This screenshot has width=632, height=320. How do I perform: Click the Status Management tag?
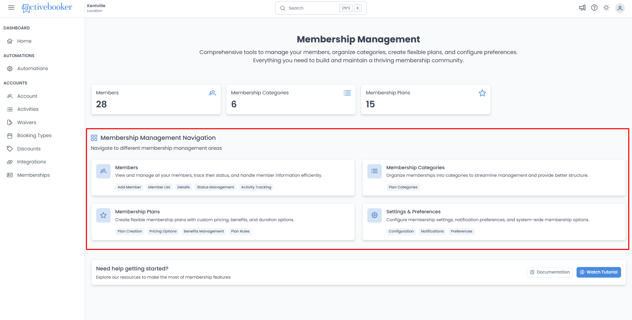pyautogui.click(x=215, y=187)
